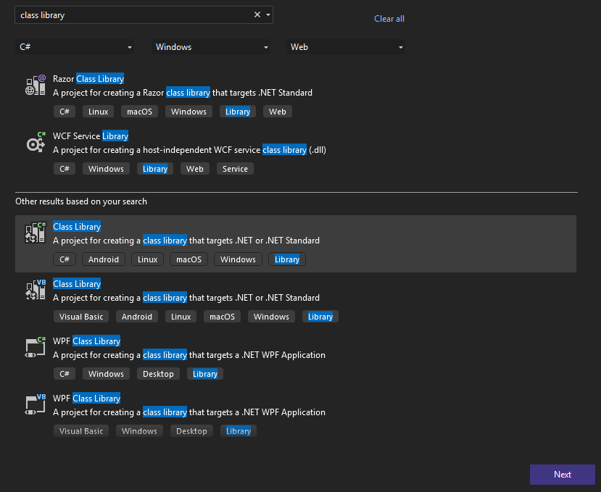Click Desktop tag under VB WPF Class Library
This screenshot has height=492, width=601.
tap(191, 431)
